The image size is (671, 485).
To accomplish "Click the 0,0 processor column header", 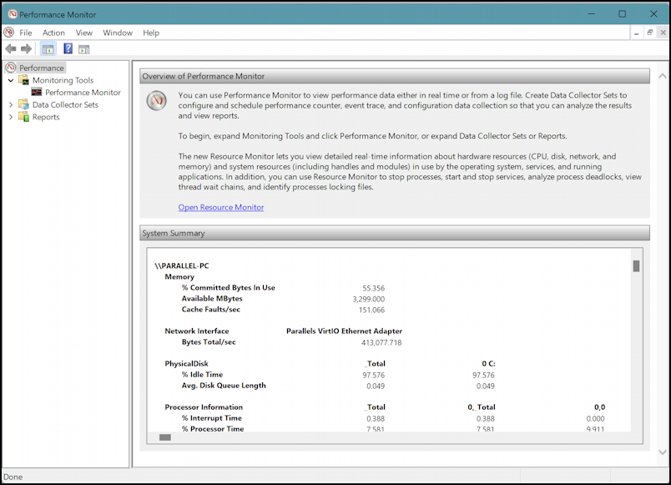I will coord(599,407).
